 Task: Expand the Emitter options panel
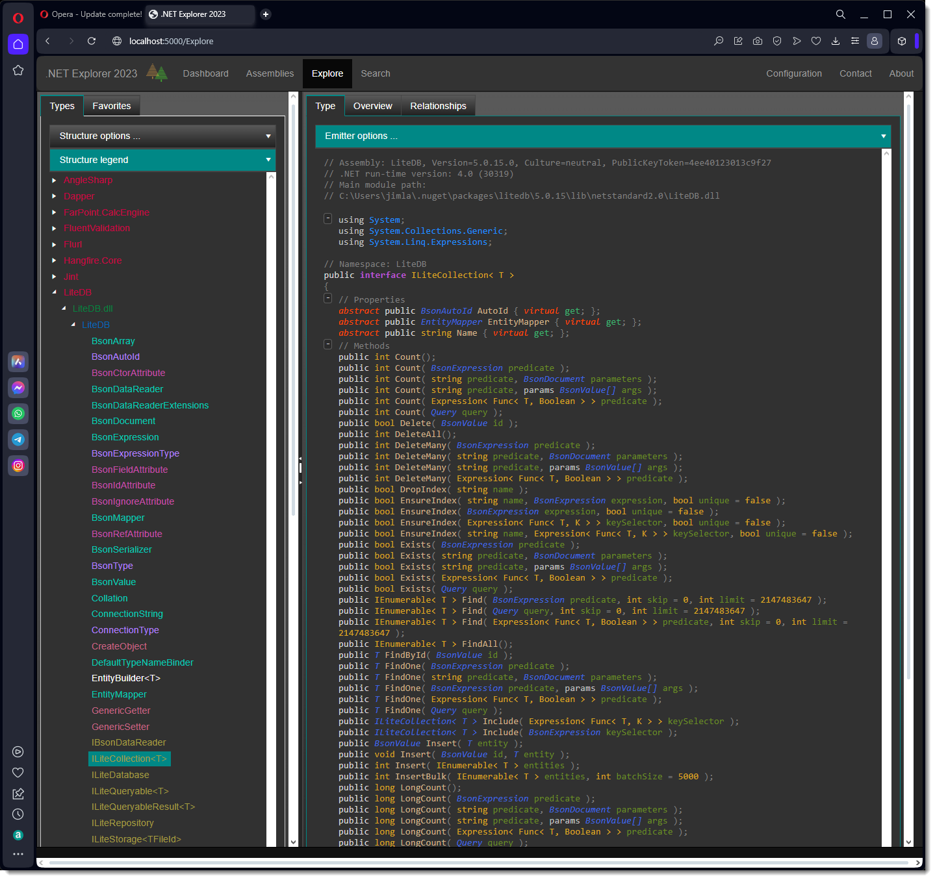pos(603,136)
